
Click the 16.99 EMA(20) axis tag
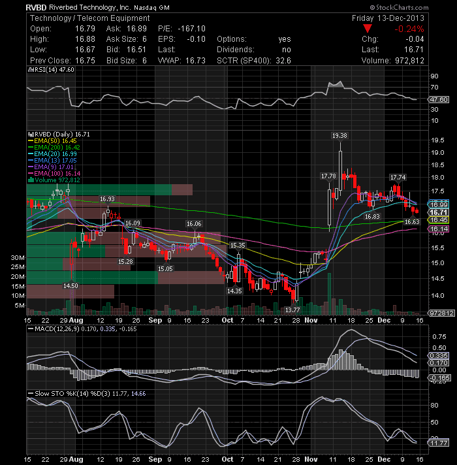tap(438, 204)
